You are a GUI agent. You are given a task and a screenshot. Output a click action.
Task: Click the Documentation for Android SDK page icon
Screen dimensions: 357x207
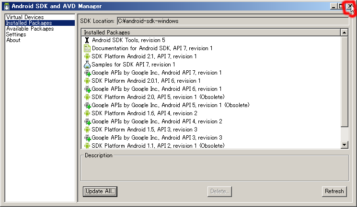pyautogui.click(x=87, y=48)
